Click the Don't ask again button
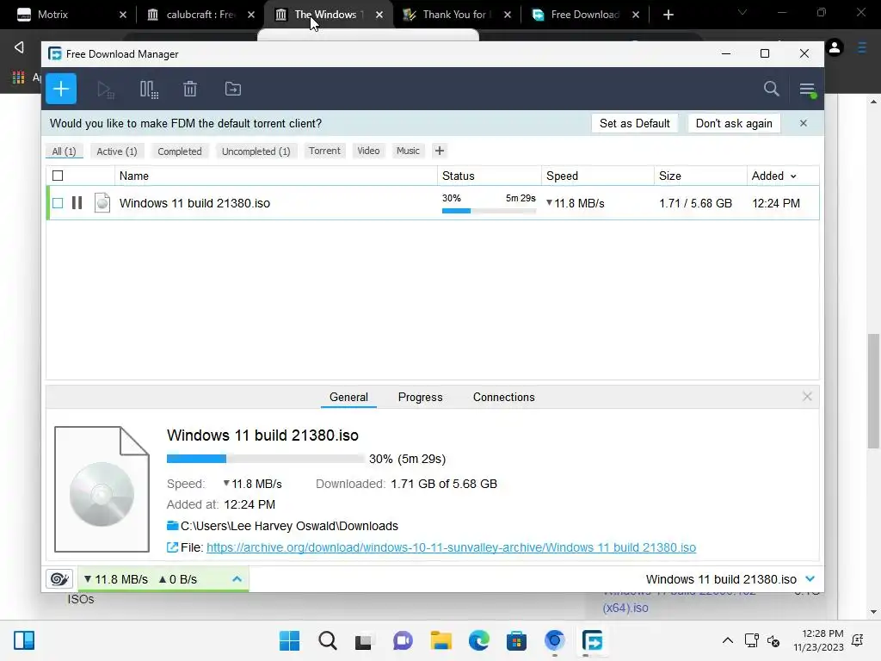The width and height of the screenshot is (881, 661). tap(734, 123)
